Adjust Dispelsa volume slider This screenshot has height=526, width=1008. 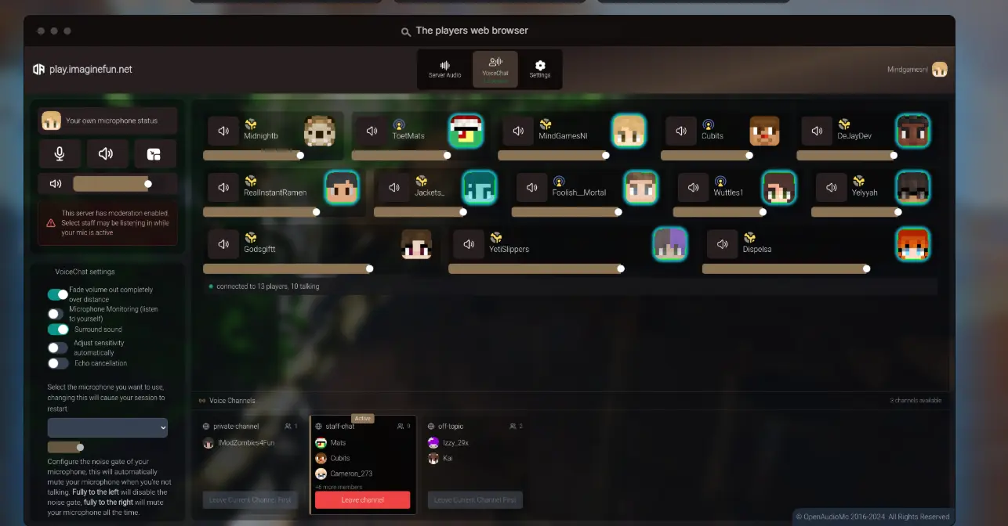(x=786, y=268)
